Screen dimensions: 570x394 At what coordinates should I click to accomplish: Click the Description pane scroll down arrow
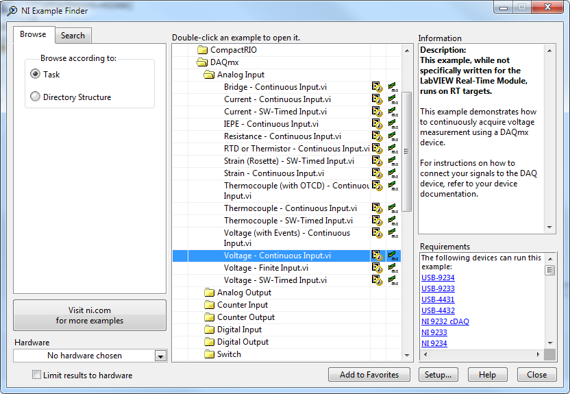pyautogui.click(x=549, y=227)
